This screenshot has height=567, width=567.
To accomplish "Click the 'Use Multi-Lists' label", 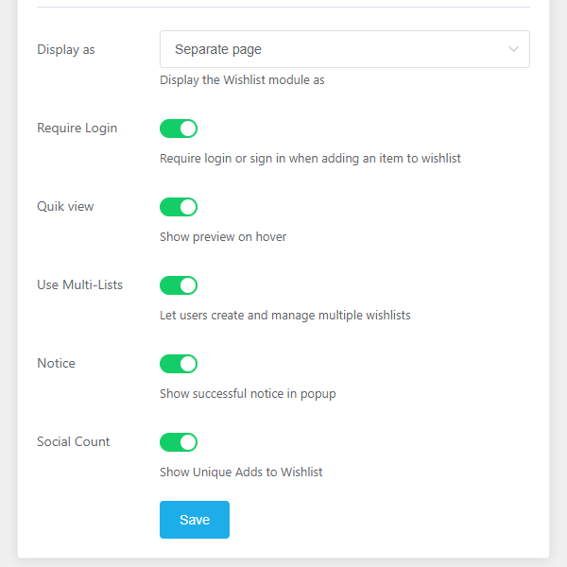I will click(x=80, y=284).
